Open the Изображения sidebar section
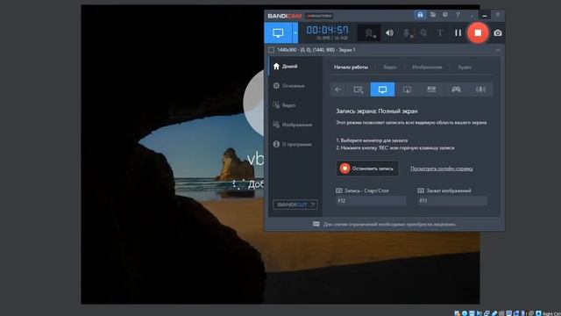Image resolution: width=561 pixels, height=316 pixels. click(295, 125)
